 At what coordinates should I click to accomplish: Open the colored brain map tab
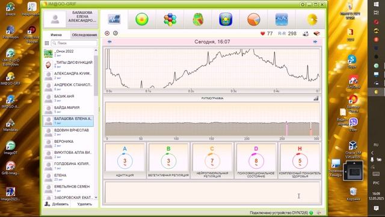click(x=198, y=20)
